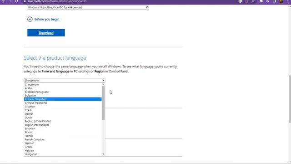The width and height of the screenshot is (291, 164).
Task: Click the language list scrollbar thumb
Action: tap(103, 103)
